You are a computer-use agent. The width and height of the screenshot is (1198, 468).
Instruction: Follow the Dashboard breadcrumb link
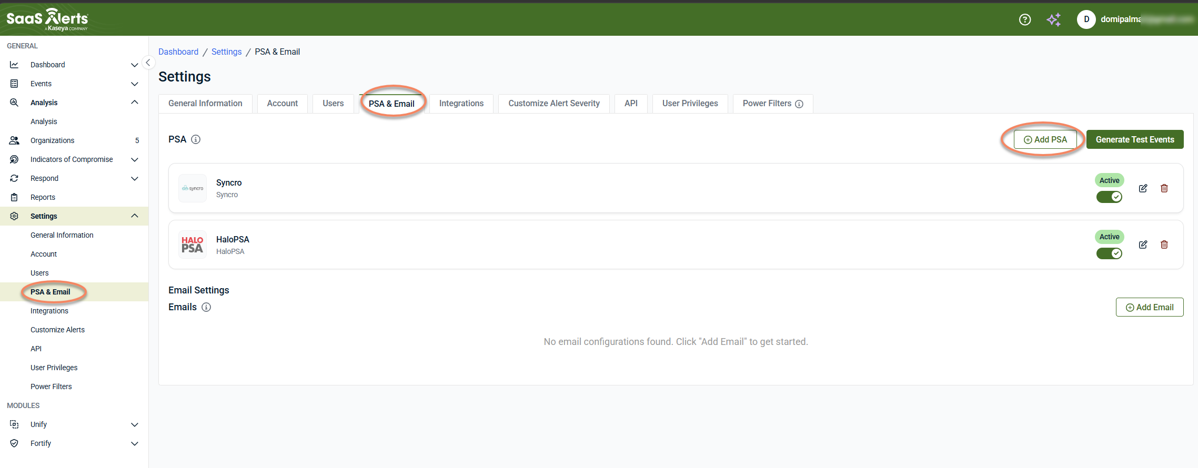pyautogui.click(x=178, y=52)
